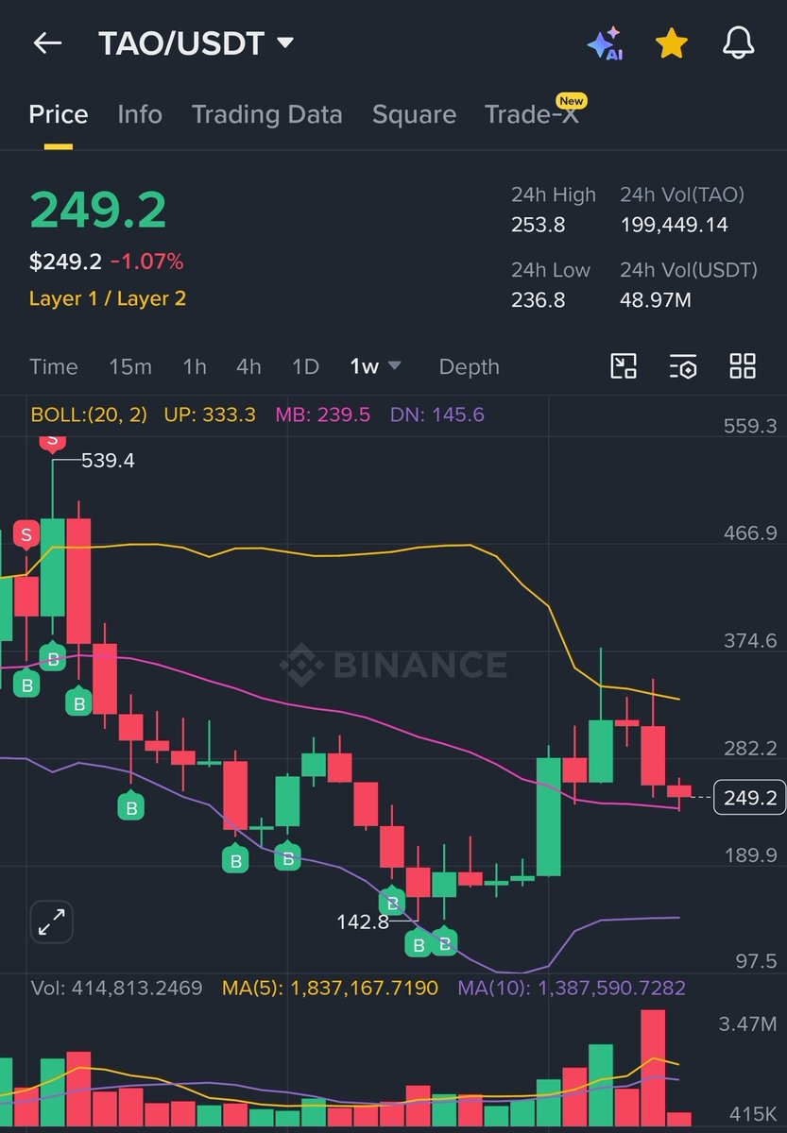Click the UP: 333.3 band value
The image size is (787, 1133).
210,414
